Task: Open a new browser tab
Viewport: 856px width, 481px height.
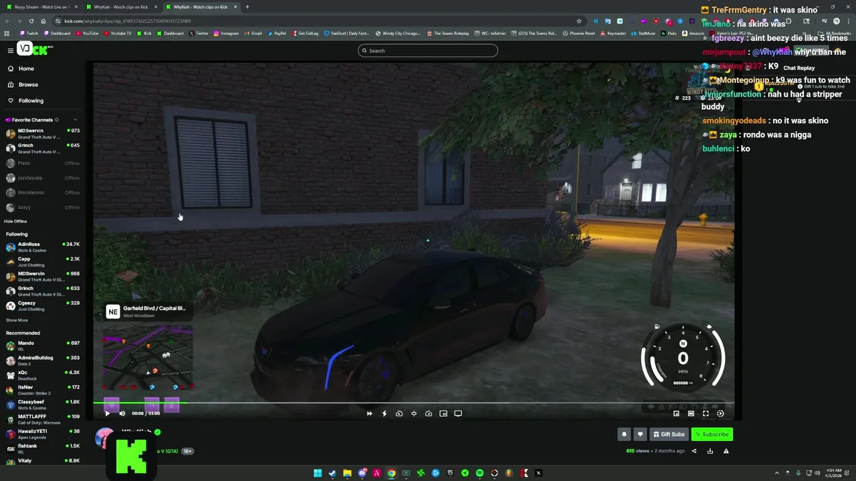Action: (x=247, y=7)
